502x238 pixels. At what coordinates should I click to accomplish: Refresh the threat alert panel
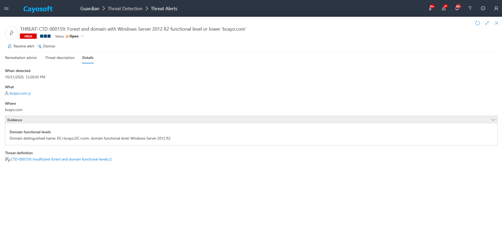click(477, 23)
